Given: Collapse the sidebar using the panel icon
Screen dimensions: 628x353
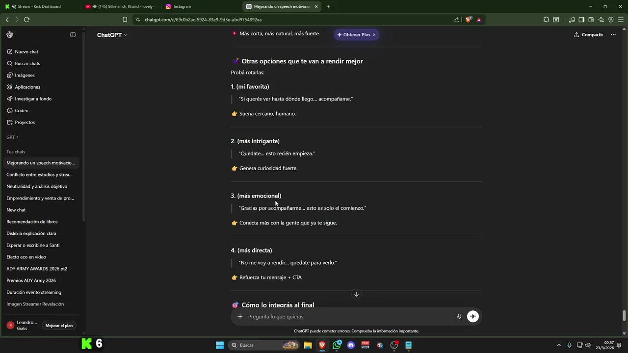Looking at the screenshot, I should [73, 35].
